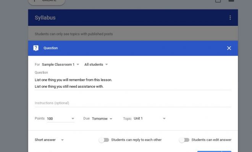Click the question text field
The height and width of the screenshot is (152, 252).
click(133, 83)
